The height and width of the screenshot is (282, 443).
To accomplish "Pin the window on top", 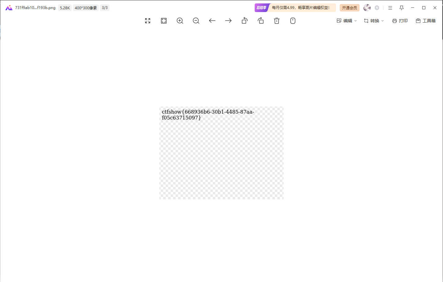I will coord(401,8).
